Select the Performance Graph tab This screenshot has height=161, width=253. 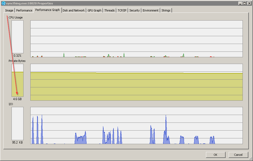[x=47, y=10]
